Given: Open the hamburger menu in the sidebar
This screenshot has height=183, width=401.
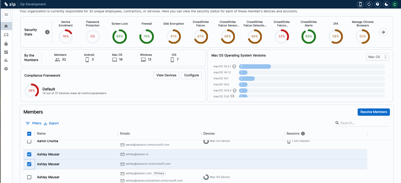Looking at the screenshot, I should click(6, 15).
